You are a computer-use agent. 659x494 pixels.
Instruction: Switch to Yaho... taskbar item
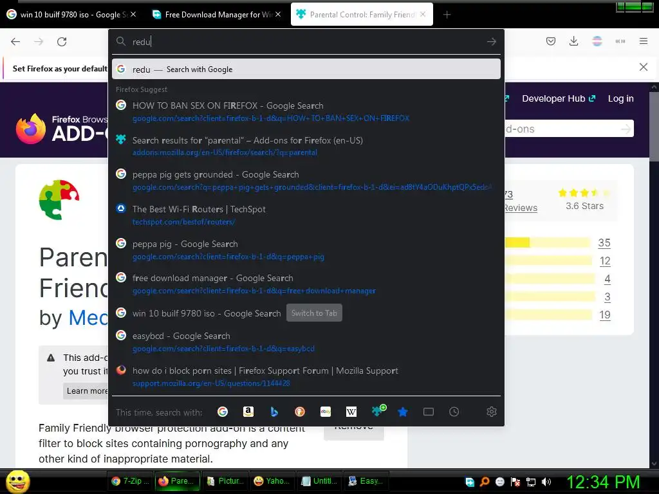click(x=273, y=481)
